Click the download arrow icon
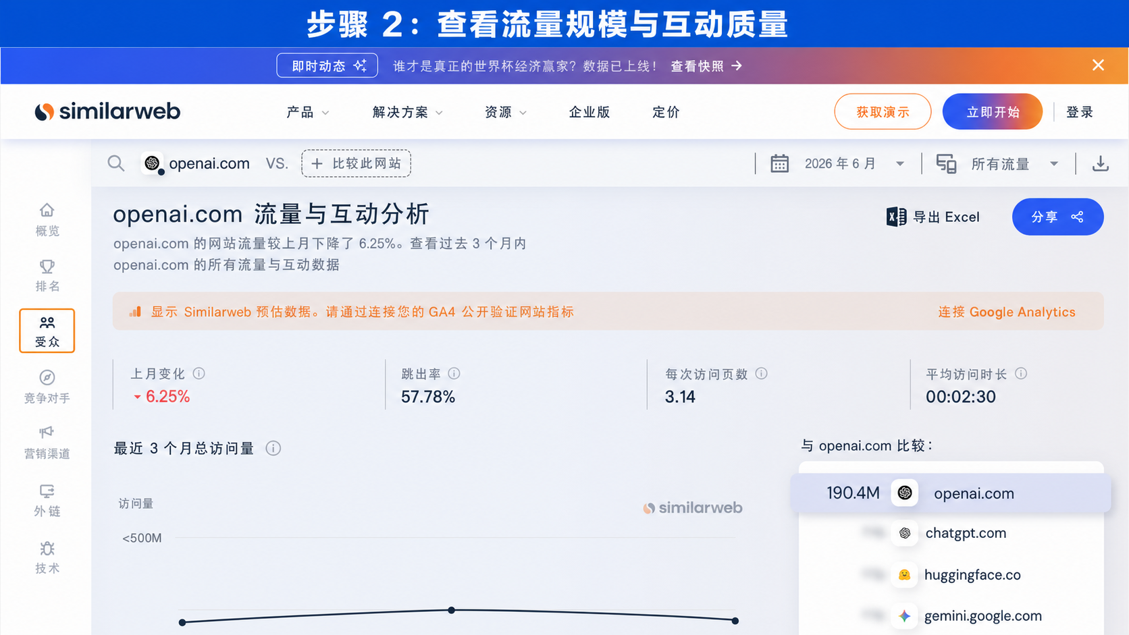The width and height of the screenshot is (1129, 635). point(1101,163)
